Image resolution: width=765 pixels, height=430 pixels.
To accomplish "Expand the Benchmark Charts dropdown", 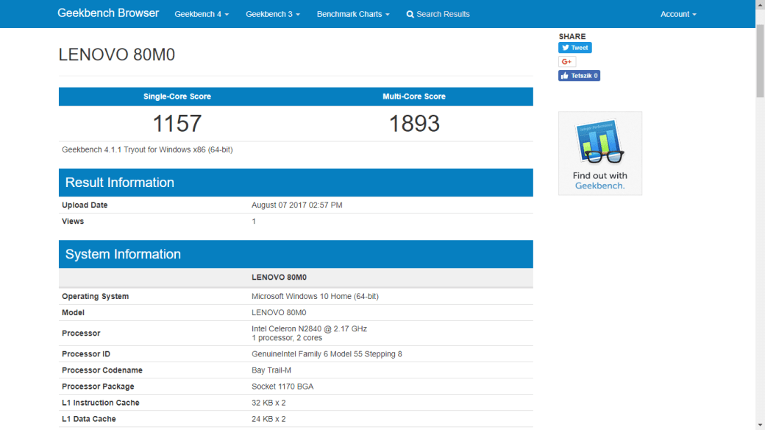I will (352, 14).
